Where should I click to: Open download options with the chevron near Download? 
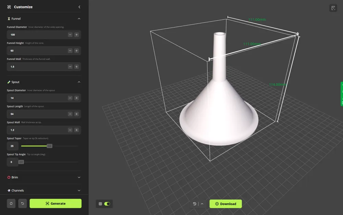point(202,204)
